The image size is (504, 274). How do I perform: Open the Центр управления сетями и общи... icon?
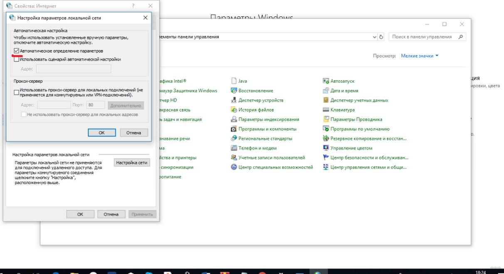coord(326,167)
